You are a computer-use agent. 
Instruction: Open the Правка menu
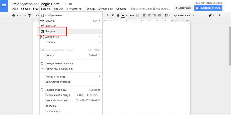pos(25,9)
